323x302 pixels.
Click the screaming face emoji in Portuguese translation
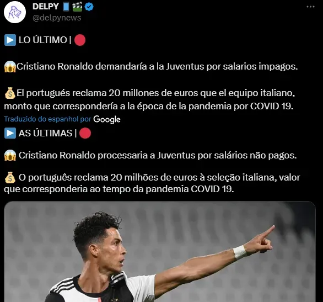pyautogui.click(x=10, y=155)
